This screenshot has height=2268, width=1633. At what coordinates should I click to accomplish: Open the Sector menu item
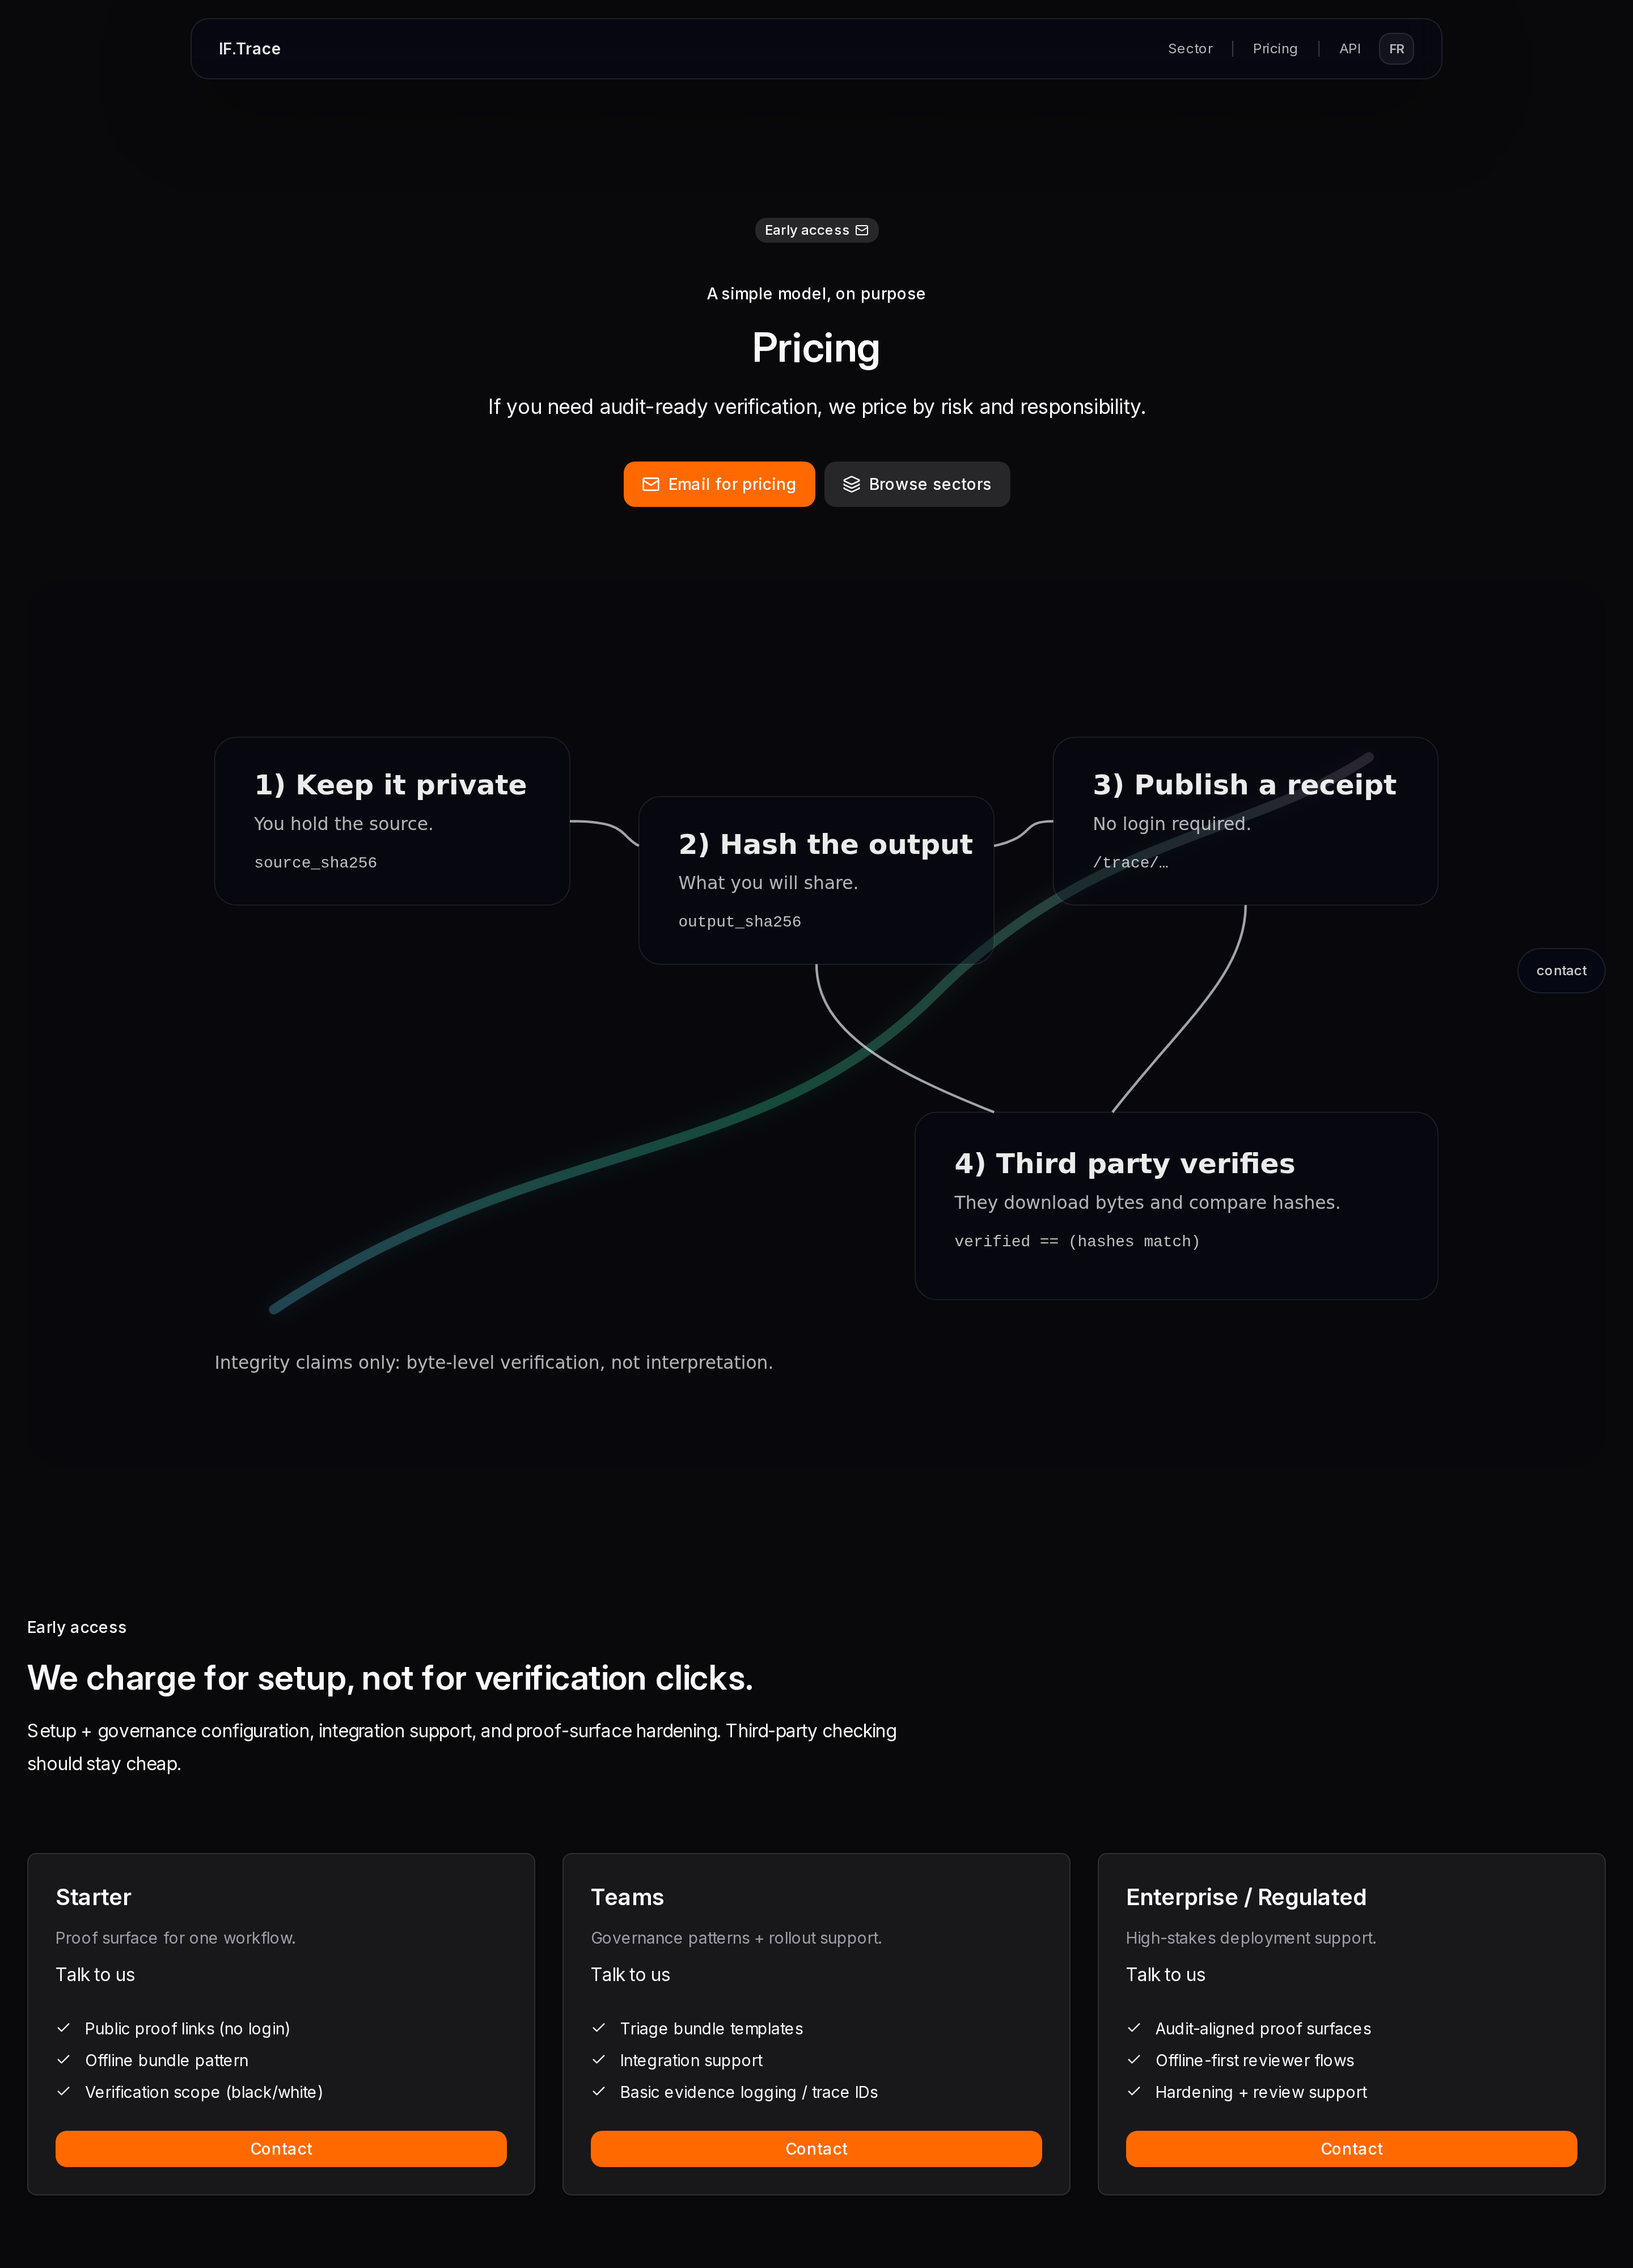(1189, 49)
